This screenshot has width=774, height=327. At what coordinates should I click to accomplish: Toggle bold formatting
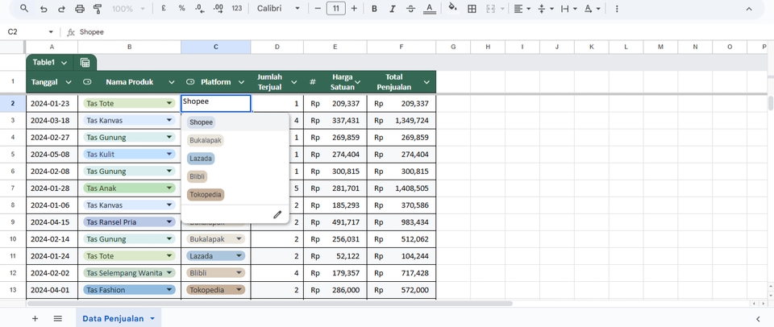tap(374, 9)
